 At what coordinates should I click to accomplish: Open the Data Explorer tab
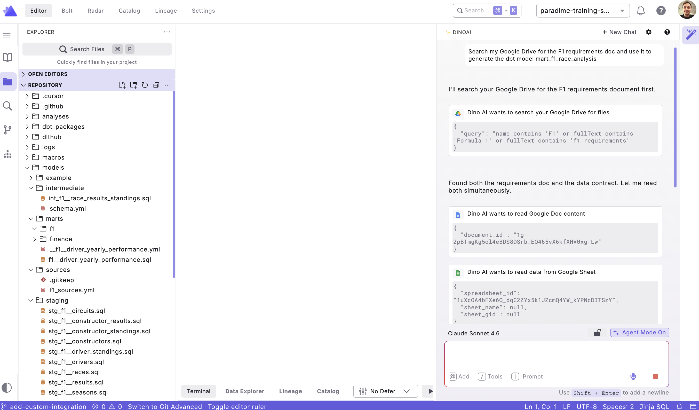pyautogui.click(x=244, y=391)
